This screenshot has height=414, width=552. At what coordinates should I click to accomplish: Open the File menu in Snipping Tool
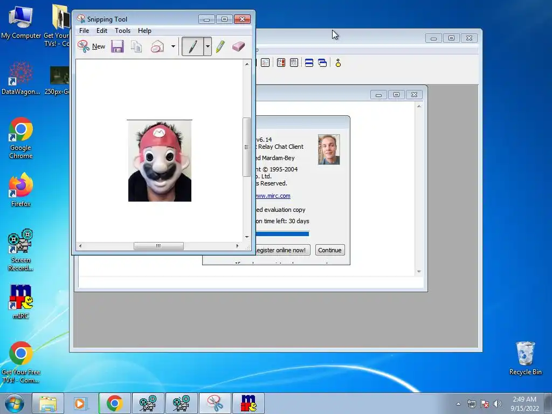tap(84, 31)
